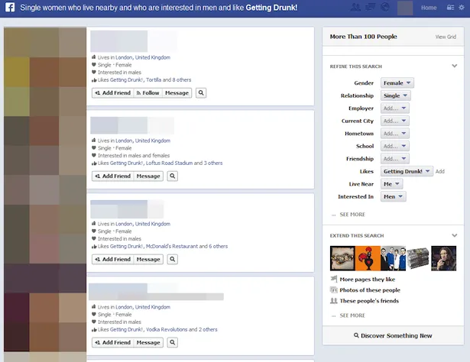Screen dimensions: 470x362
Task: Open Vodka Revolutions page link
Action: coord(167,330)
